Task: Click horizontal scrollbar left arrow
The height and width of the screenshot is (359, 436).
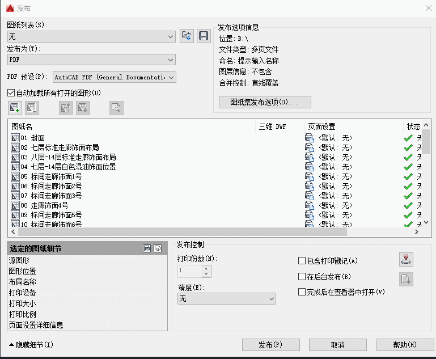Action: click(x=13, y=231)
